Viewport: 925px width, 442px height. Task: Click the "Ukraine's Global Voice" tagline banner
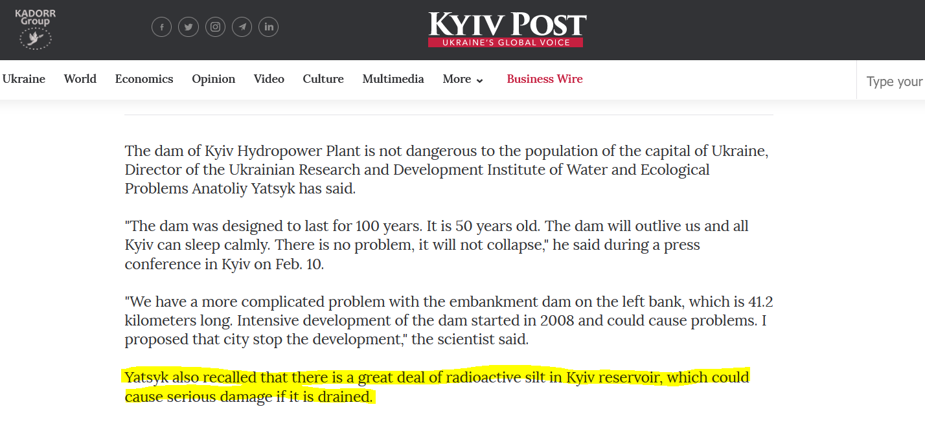[506, 43]
